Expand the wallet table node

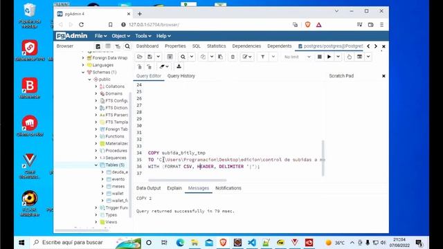click(x=102, y=194)
